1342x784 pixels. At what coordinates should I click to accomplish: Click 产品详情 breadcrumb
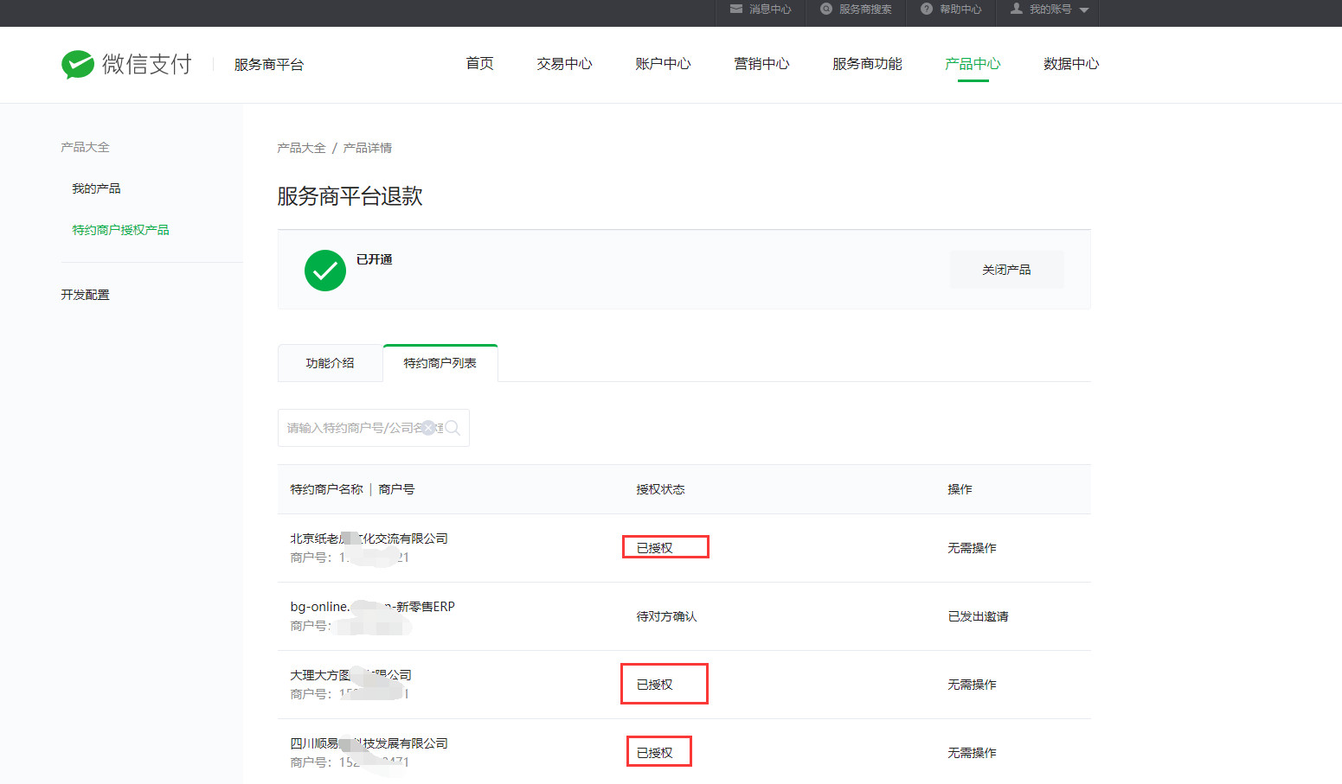pyautogui.click(x=367, y=148)
